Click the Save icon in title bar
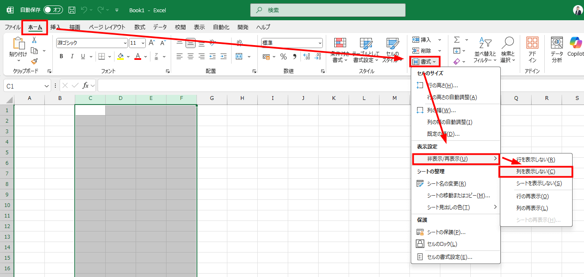The width and height of the screenshot is (584, 277). coord(72,10)
